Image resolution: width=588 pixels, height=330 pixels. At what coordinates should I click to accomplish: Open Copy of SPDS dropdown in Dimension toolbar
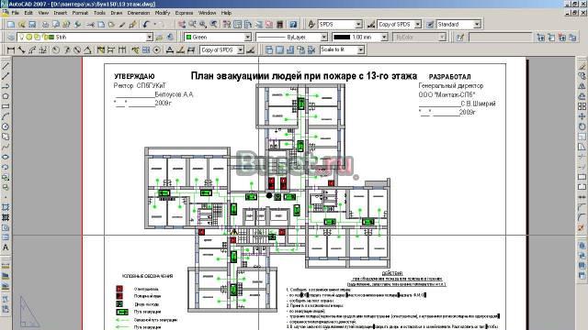pyautogui.click(x=241, y=49)
